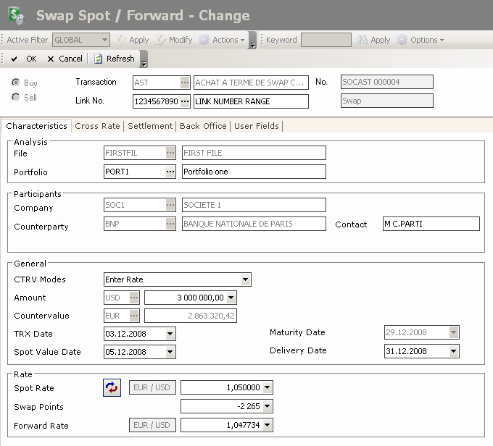Screen dimensions: 493x446
Task: Click the OK checkmark in toolbar
Action: pyautogui.click(x=14, y=59)
